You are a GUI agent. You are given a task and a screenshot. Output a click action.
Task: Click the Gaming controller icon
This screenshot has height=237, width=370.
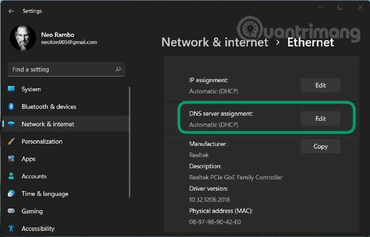click(x=11, y=211)
